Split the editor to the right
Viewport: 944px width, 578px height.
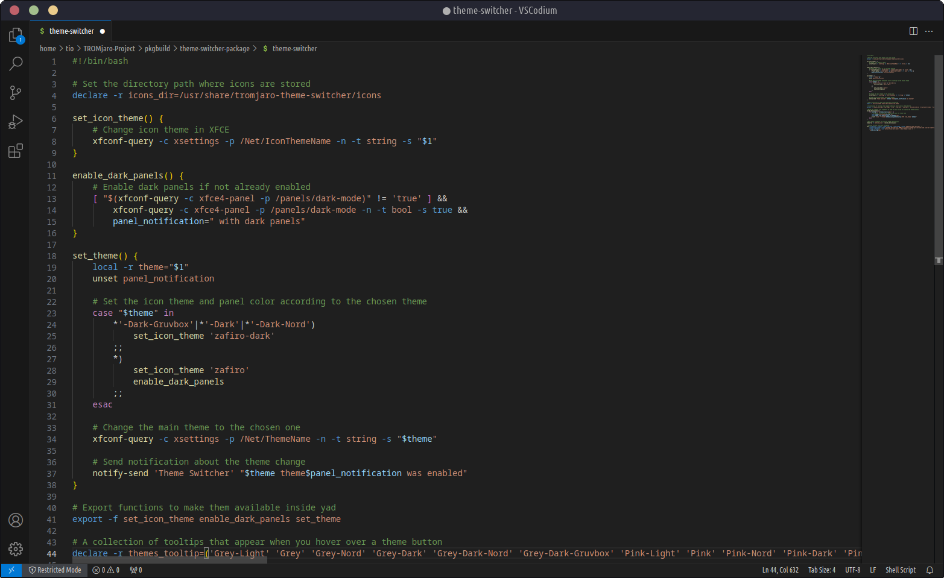pos(913,31)
